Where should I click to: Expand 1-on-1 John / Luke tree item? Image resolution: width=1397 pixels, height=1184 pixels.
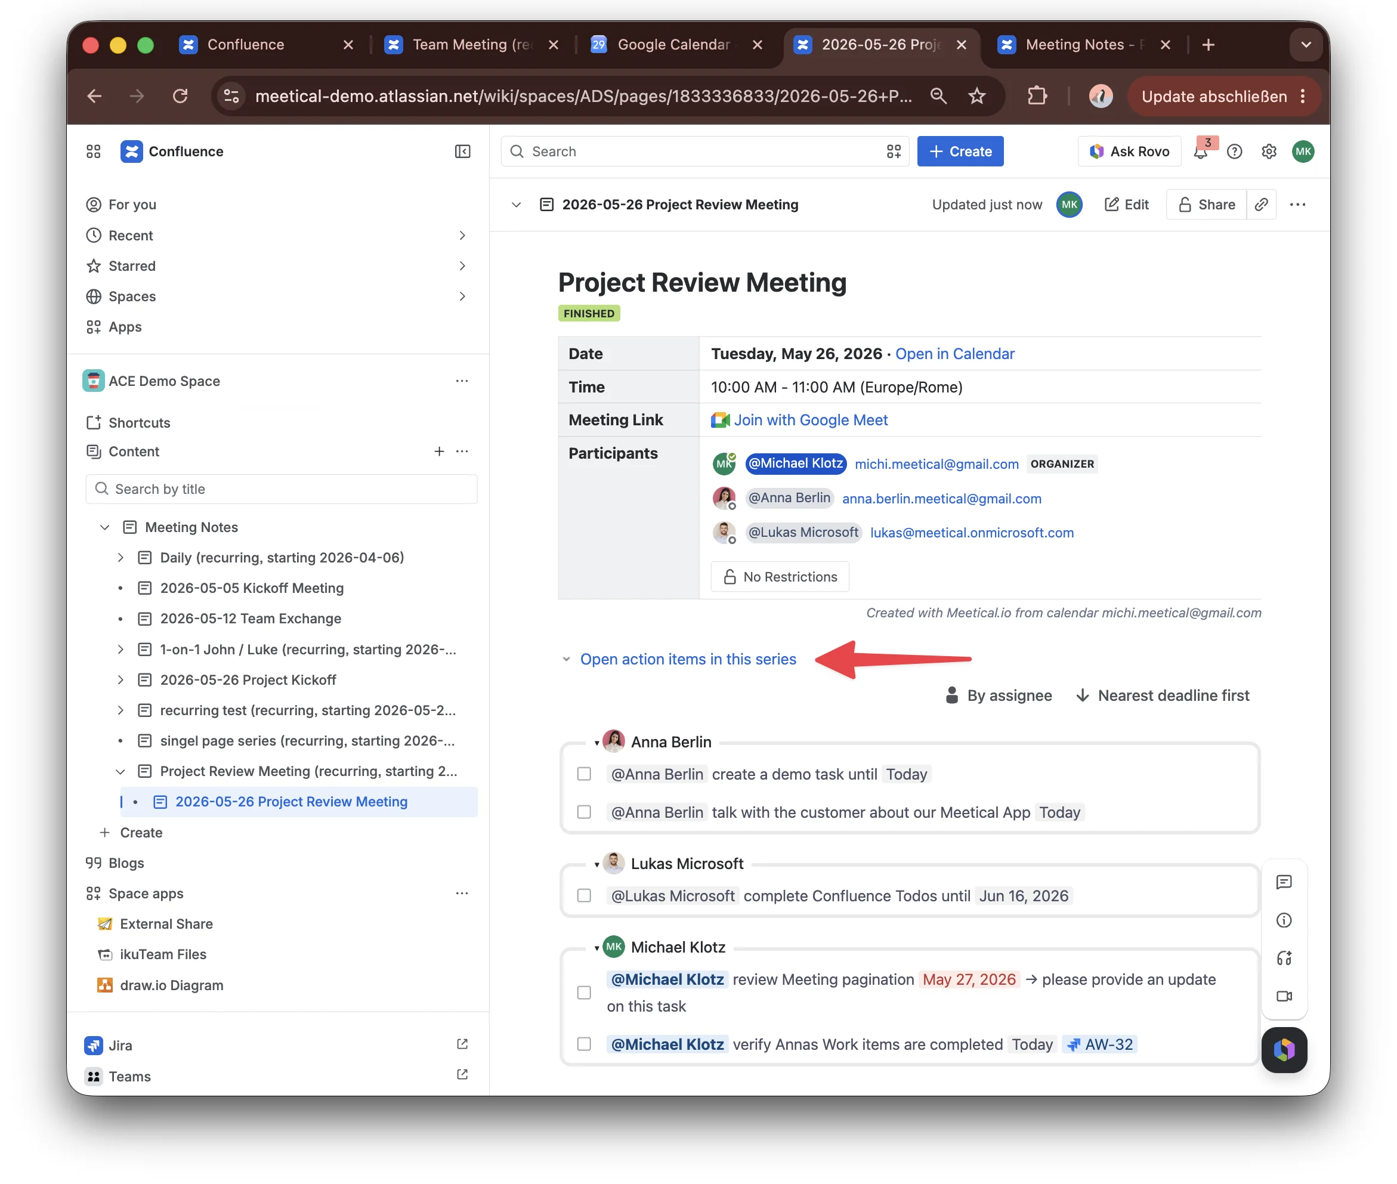coord(120,650)
